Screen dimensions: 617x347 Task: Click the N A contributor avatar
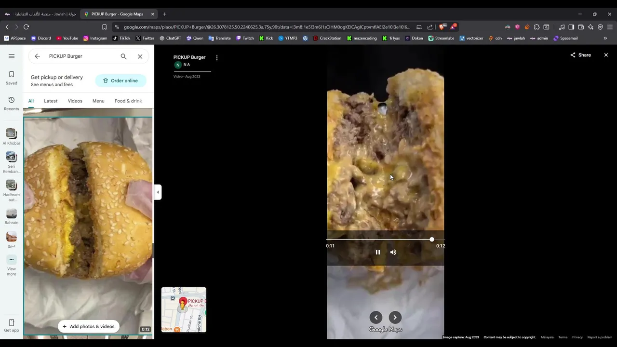click(x=178, y=65)
